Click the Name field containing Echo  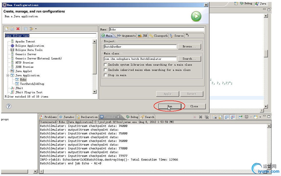tap(157, 29)
